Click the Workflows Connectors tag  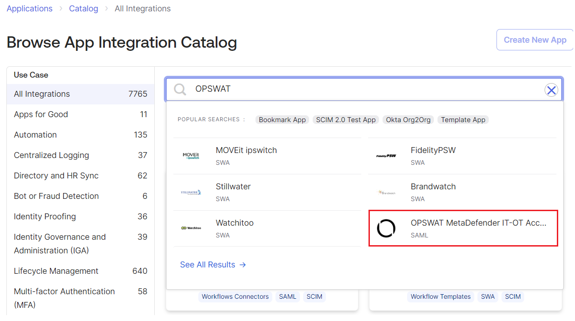click(235, 297)
